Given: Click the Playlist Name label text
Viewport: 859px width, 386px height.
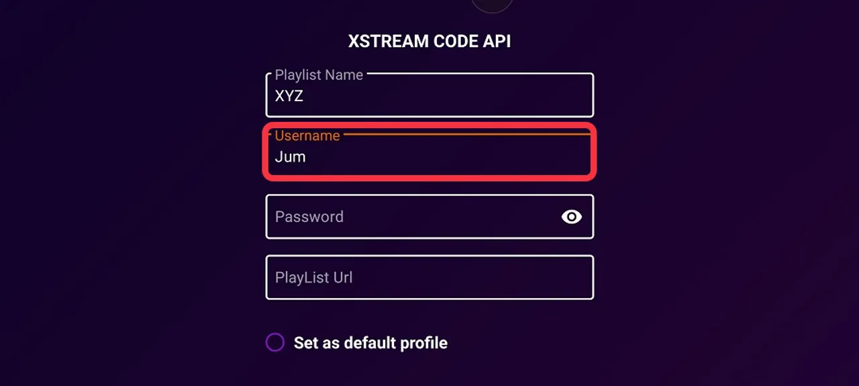Looking at the screenshot, I should (x=319, y=75).
